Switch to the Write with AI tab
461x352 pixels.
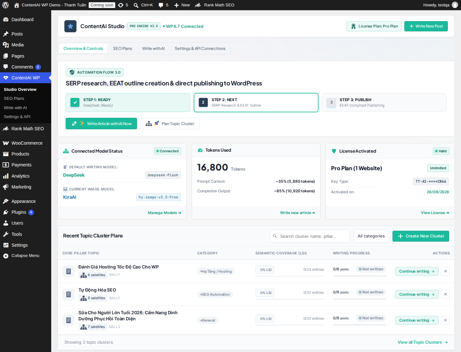tap(153, 49)
